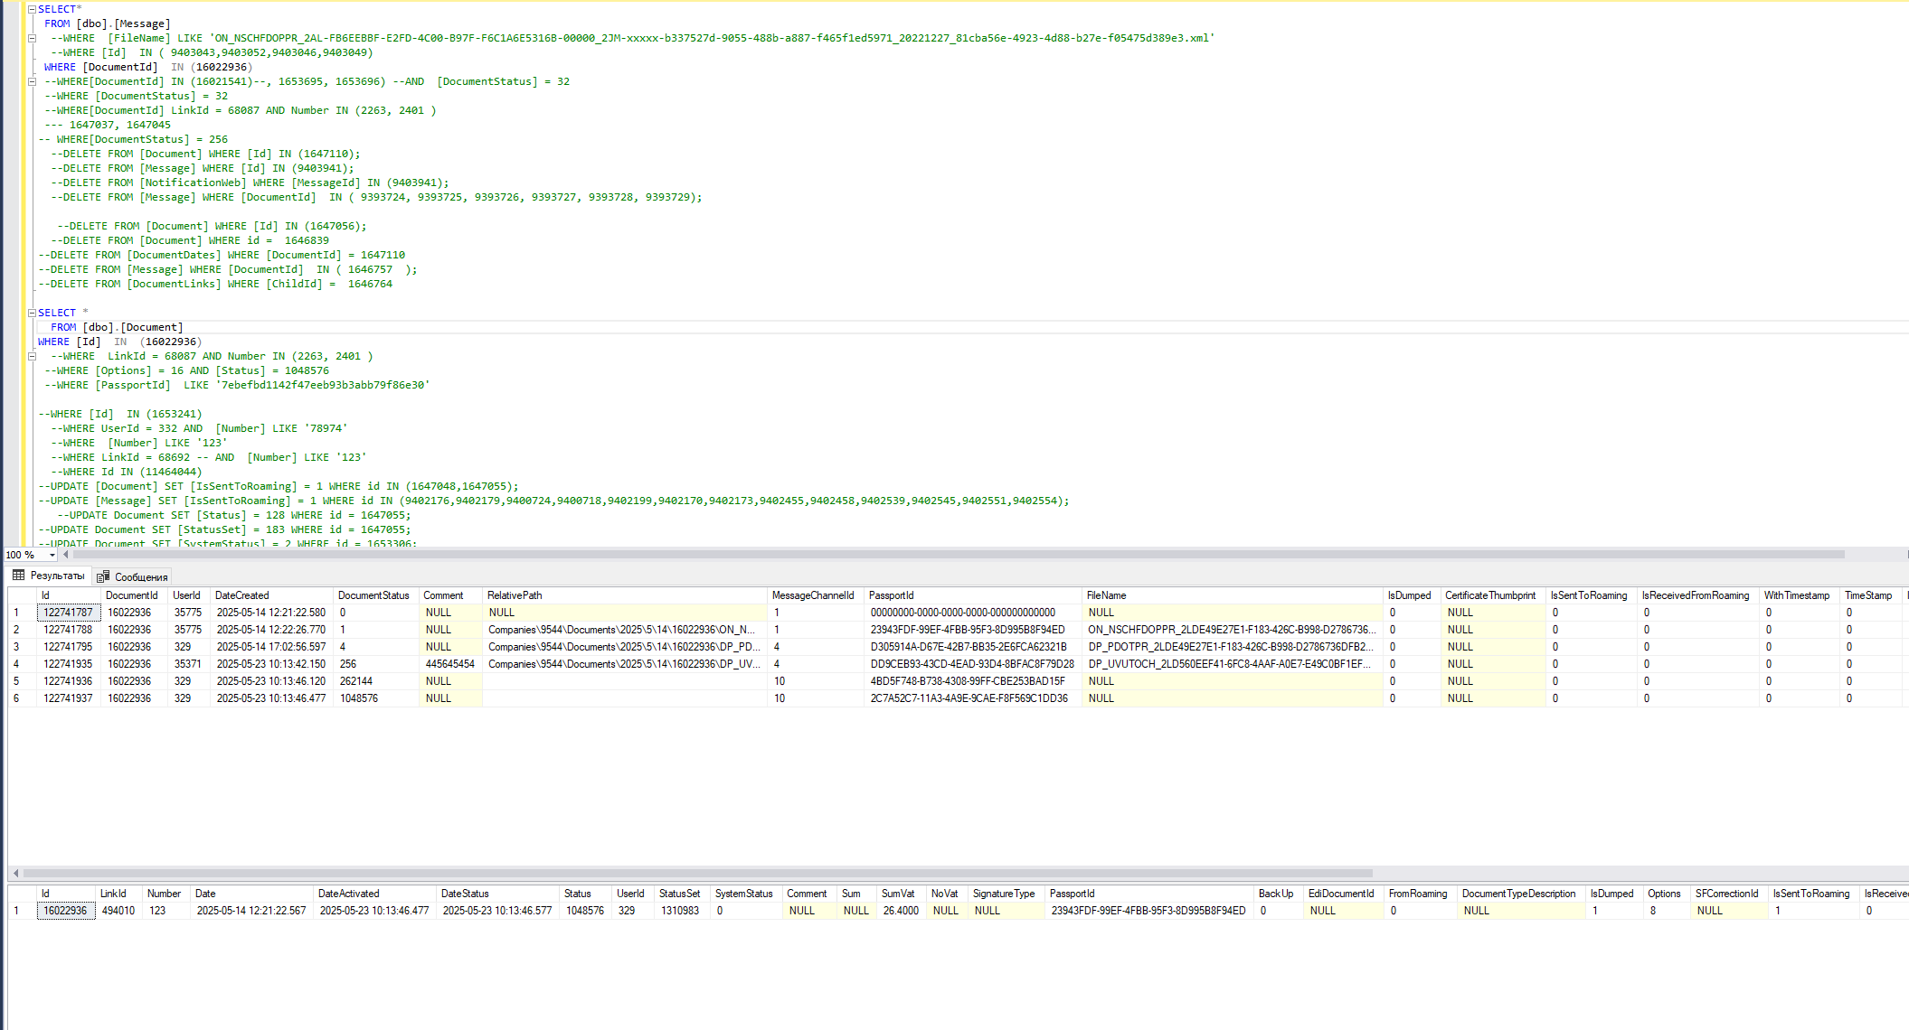This screenshot has height=1030, width=1909.
Task: Click the StatusSet cell 1310983
Action: (680, 911)
